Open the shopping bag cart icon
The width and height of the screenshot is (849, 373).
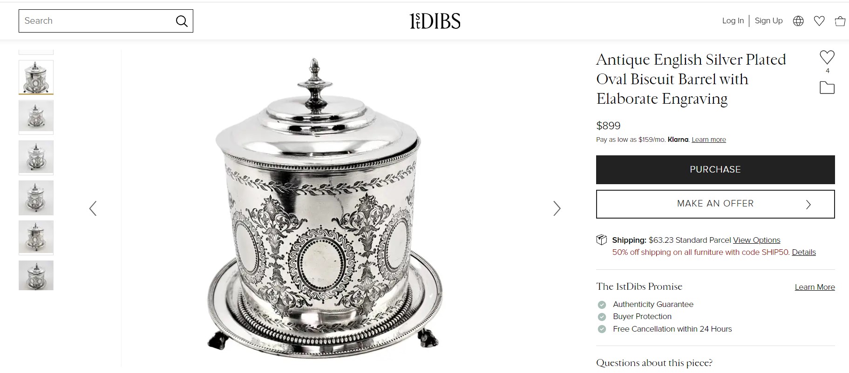point(840,21)
